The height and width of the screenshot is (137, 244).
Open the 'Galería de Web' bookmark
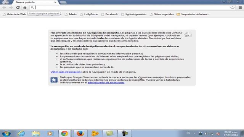point(14,14)
